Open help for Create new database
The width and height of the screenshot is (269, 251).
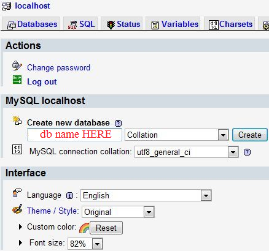pos(118,123)
